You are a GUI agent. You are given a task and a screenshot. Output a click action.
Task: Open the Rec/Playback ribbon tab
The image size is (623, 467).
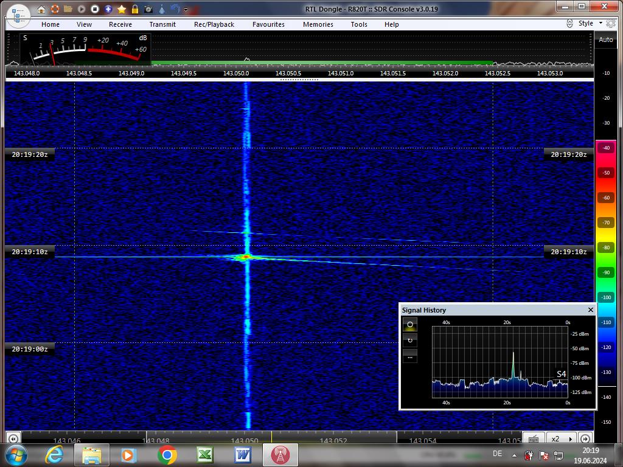click(x=214, y=24)
